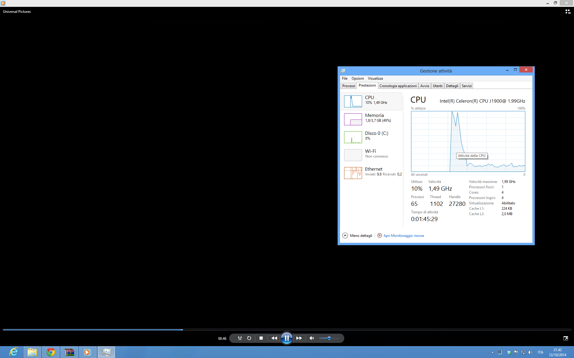Stop the video playback
574x358 pixels.
pos(261,338)
